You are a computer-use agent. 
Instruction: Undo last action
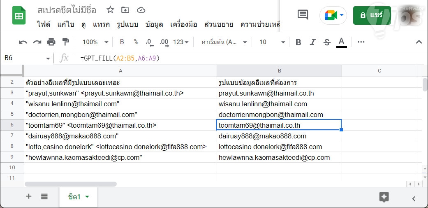pos(23,42)
